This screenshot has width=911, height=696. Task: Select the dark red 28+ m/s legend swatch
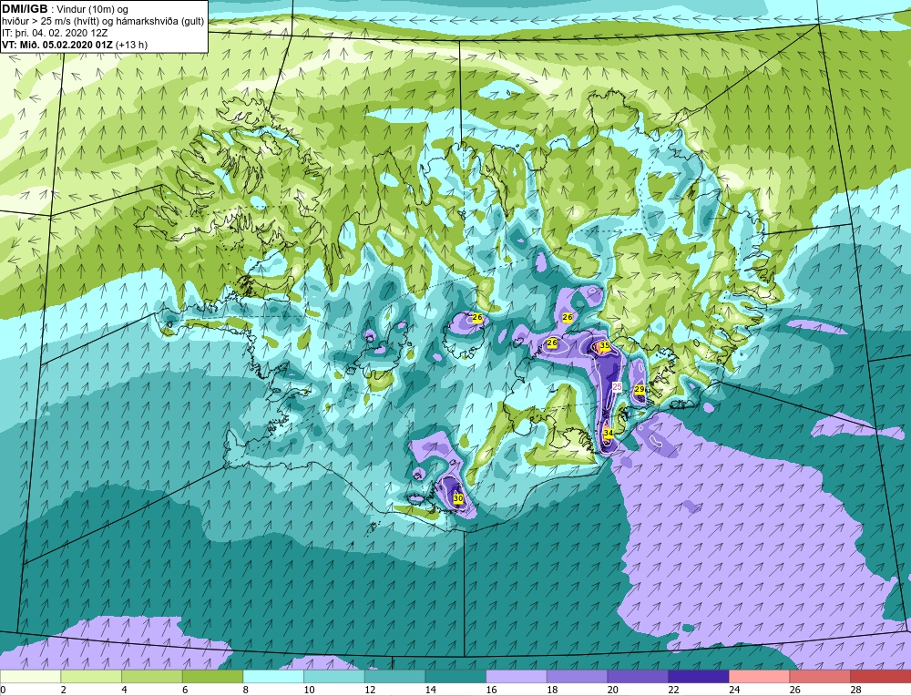pyautogui.click(x=880, y=677)
